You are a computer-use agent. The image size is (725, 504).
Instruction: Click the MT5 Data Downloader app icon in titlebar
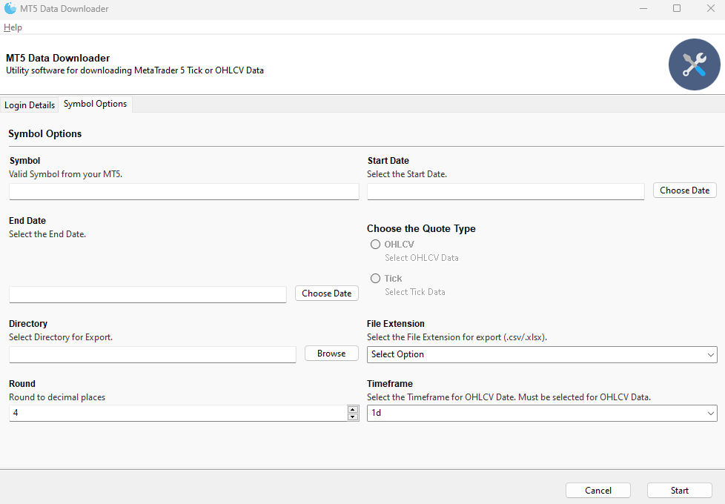coord(10,8)
